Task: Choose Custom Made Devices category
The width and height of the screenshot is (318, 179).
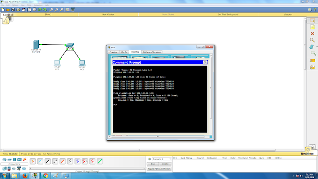Action: pos(19,169)
